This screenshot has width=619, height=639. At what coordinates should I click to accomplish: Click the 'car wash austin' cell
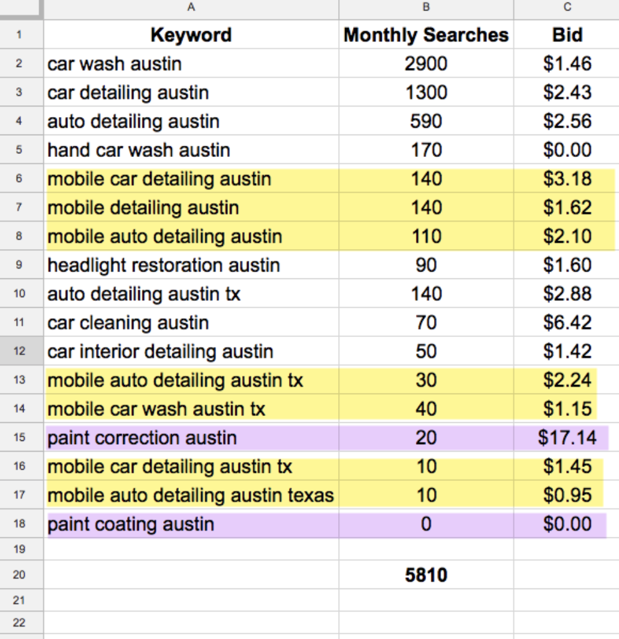(x=191, y=64)
